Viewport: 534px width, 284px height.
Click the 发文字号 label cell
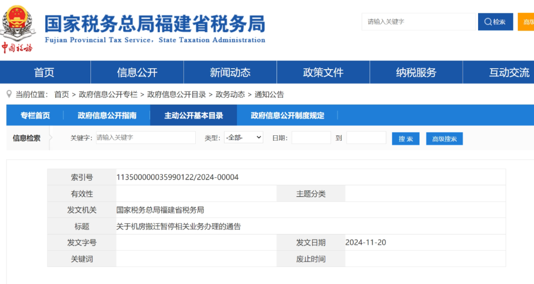[x=82, y=243]
